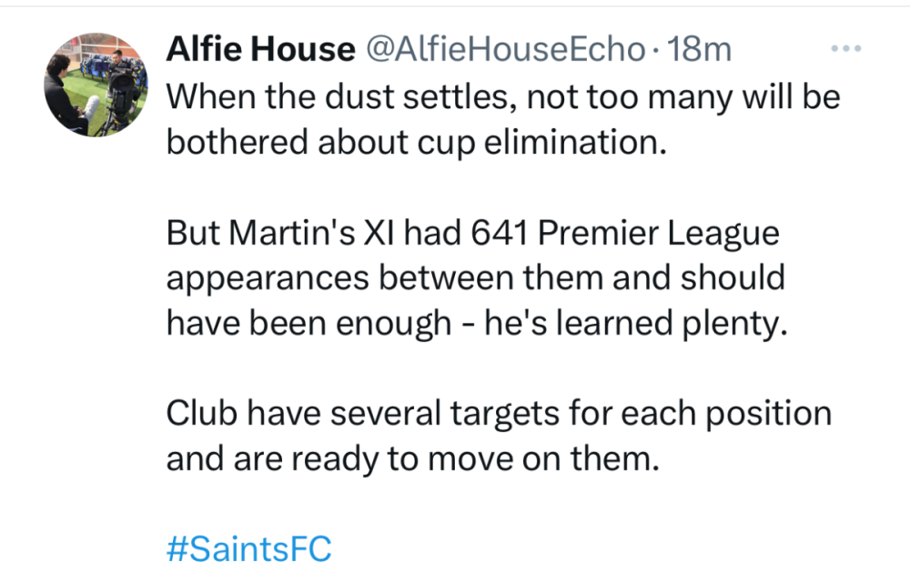The width and height of the screenshot is (910, 583).
Task: Open the three-dot more options menu
Action: 846,49
